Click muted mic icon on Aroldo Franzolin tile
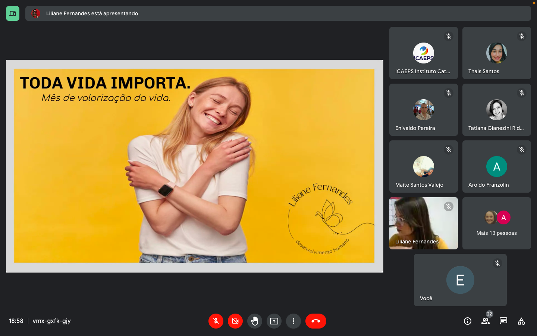The height and width of the screenshot is (336, 537). 522,150
